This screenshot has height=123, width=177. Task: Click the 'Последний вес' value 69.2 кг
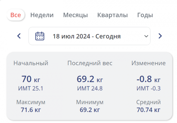click(90, 79)
